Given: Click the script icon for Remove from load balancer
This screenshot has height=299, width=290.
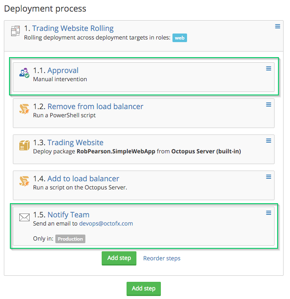Looking at the screenshot, I should pos(24,109).
